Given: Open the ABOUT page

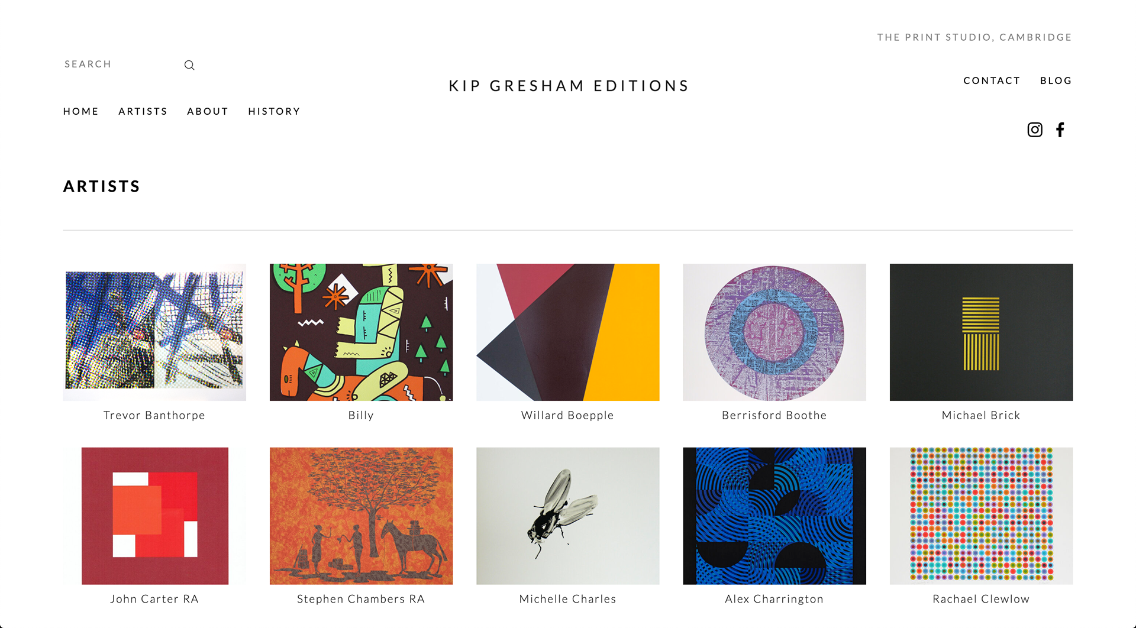Looking at the screenshot, I should coord(207,111).
